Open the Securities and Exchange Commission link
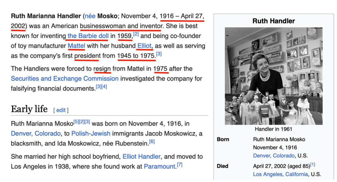This screenshot has height=182, width=337. point(65,79)
